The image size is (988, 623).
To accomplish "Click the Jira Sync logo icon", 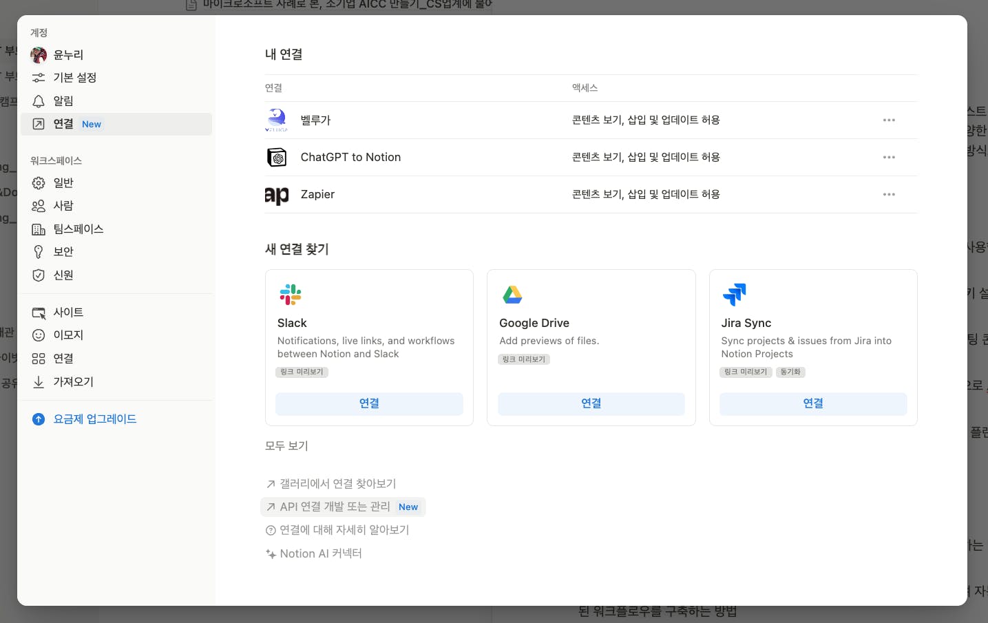I will (x=735, y=295).
